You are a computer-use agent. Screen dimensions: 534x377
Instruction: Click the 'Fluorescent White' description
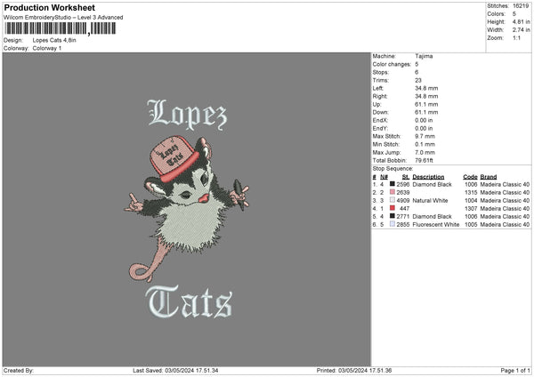coord(435,225)
